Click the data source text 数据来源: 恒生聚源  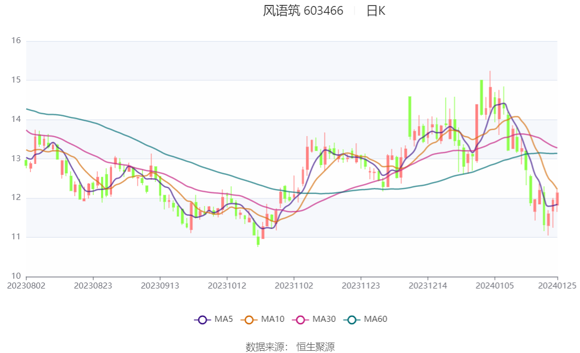coord(290,346)
